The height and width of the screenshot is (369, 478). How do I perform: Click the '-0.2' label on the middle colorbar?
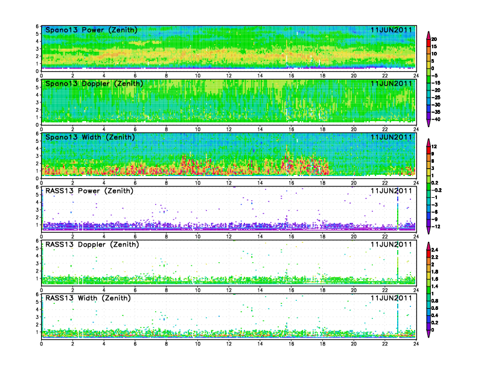click(436, 190)
